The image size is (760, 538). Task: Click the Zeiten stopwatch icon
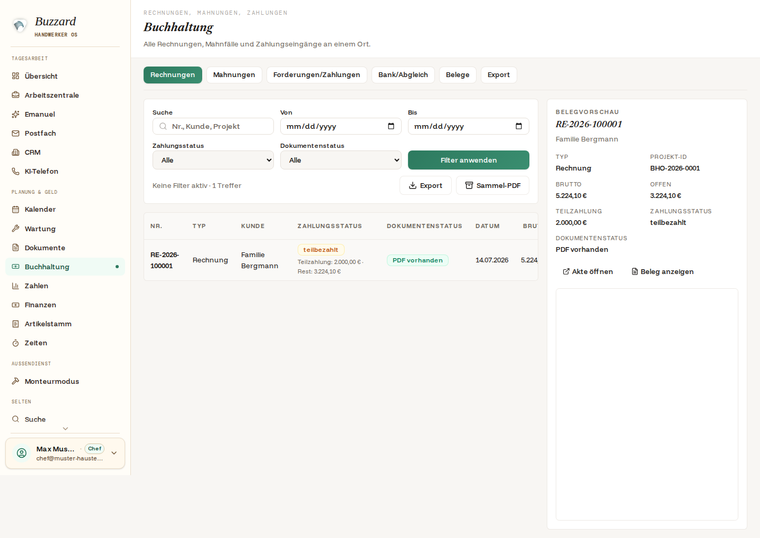pyautogui.click(x=16, y=343)
